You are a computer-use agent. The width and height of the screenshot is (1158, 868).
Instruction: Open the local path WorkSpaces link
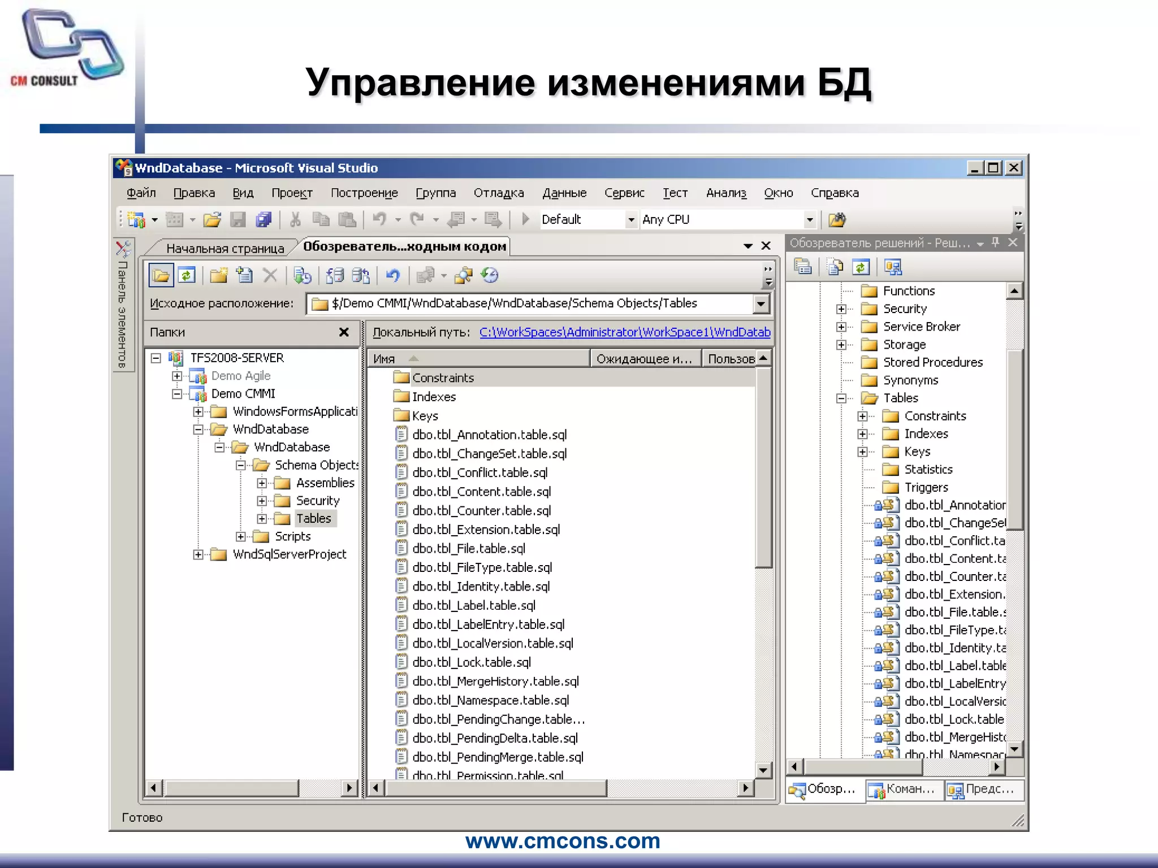625,332
